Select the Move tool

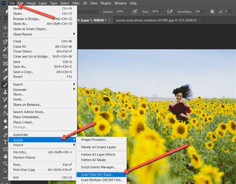5,27
